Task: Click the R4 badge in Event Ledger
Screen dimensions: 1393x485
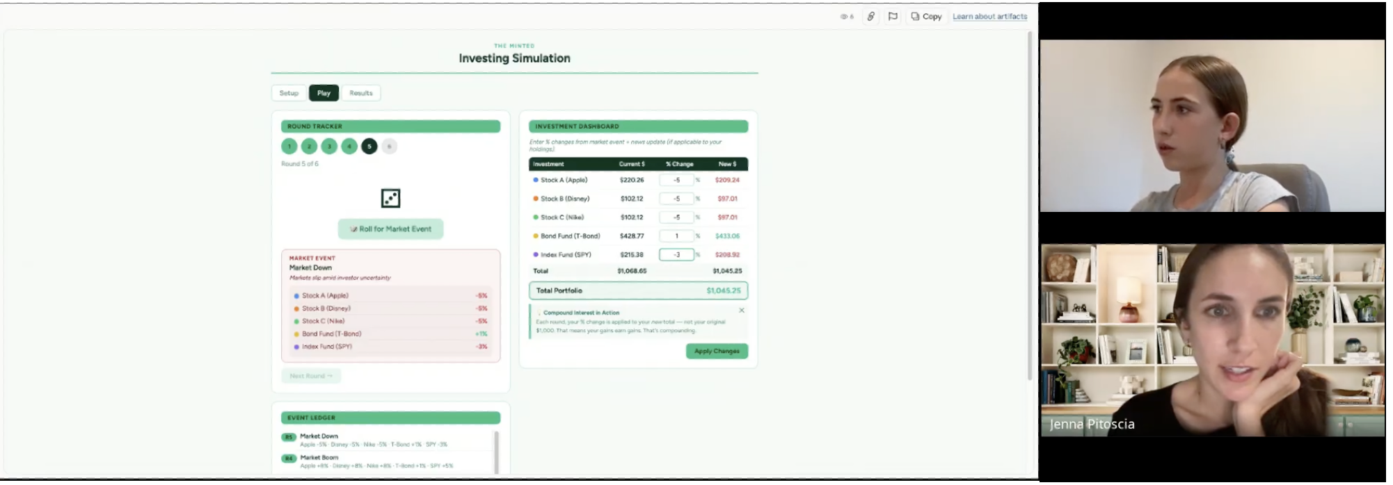Action: coord(289,459)
